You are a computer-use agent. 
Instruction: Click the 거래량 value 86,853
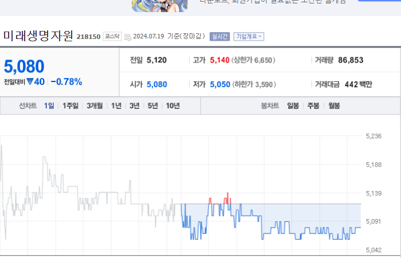[351, 60]
